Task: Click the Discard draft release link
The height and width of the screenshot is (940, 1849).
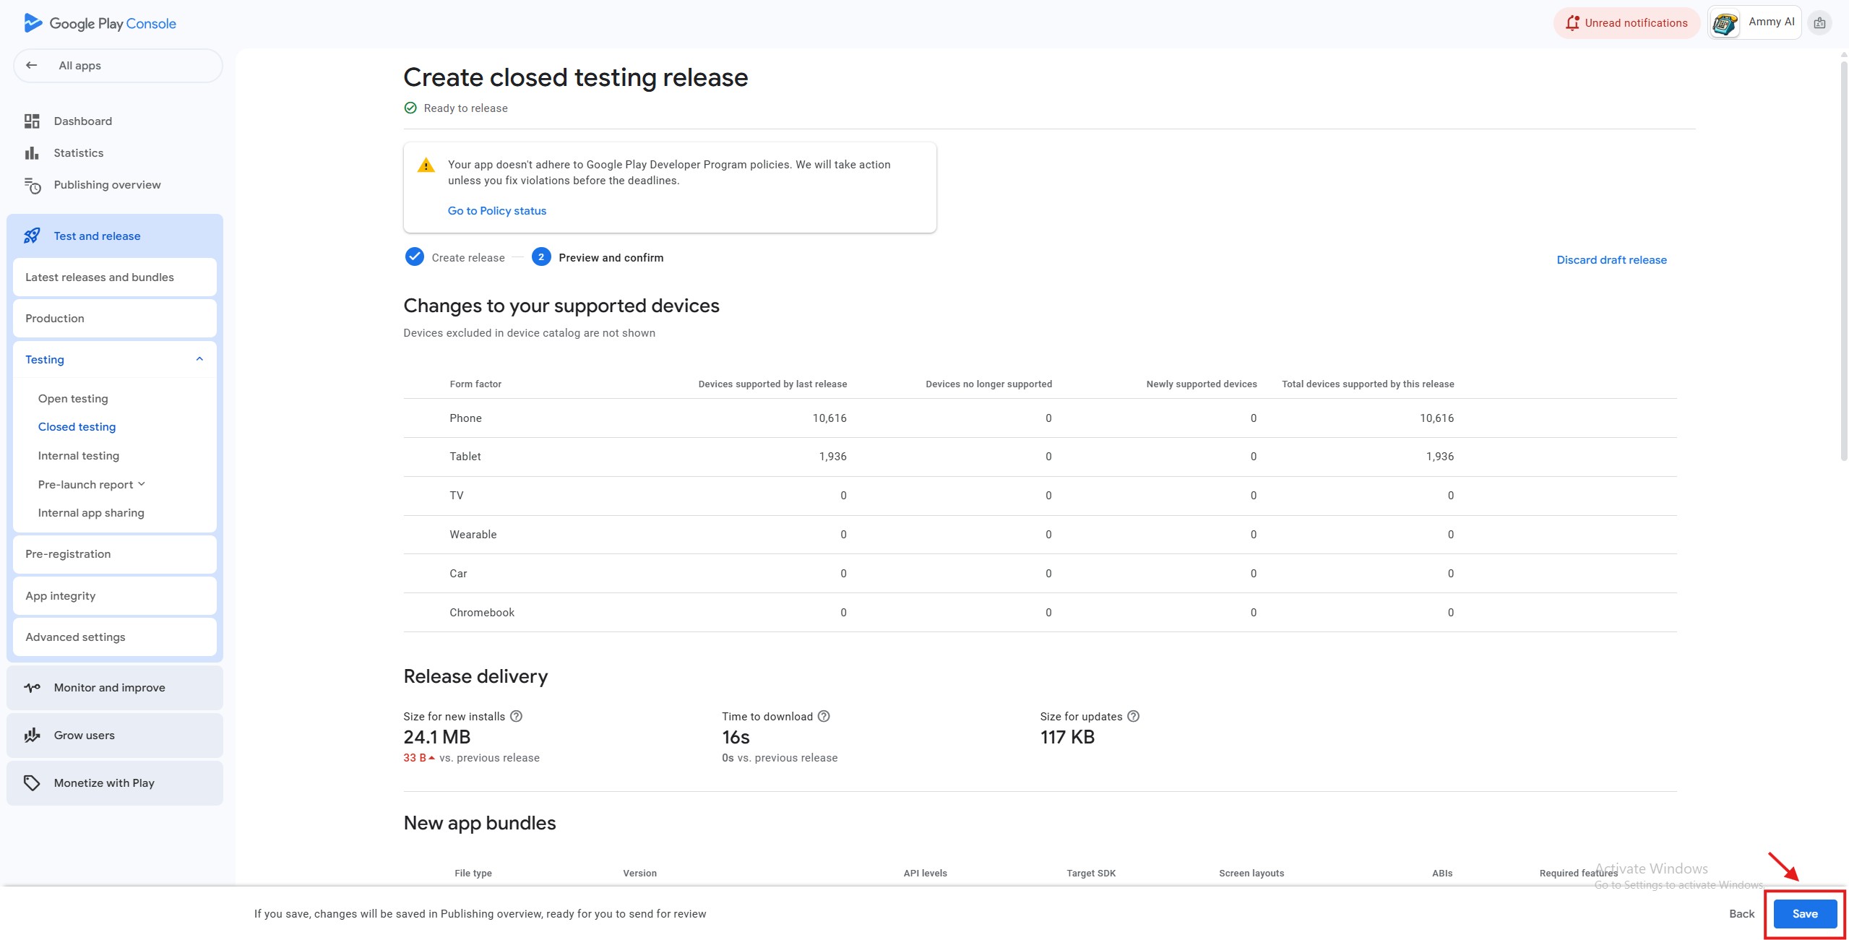Action: [x=1611, y=260]
